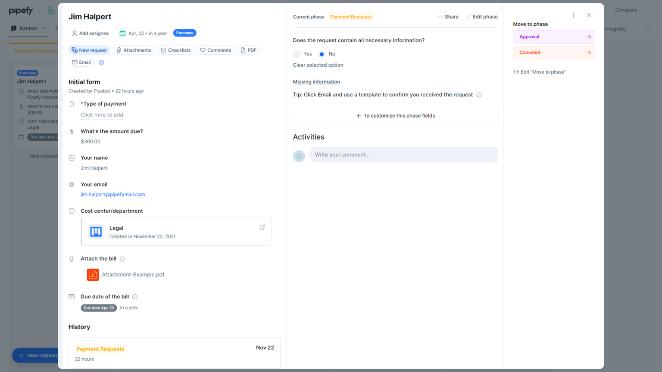Click the Legal database card icon
Image resolution: width=662 pixels, height=372 pixels.
pos(96,232)
